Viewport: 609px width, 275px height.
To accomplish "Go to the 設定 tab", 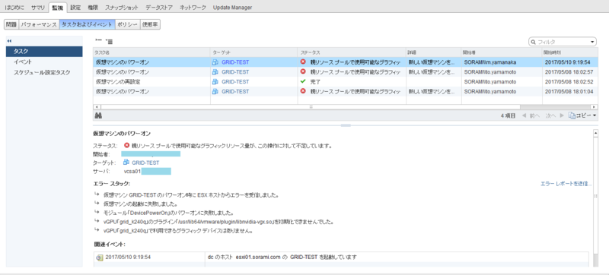I will (75, 8).
